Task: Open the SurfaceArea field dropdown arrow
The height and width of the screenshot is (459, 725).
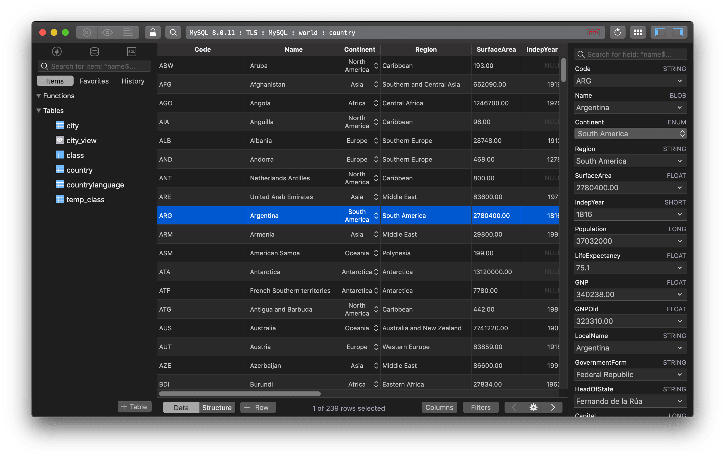Action: [x=680, y=187]
